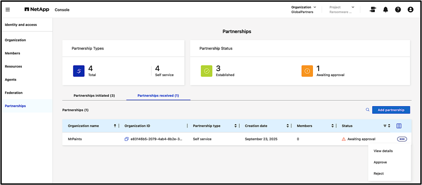Click the agents icon in the header

(373, 9)
